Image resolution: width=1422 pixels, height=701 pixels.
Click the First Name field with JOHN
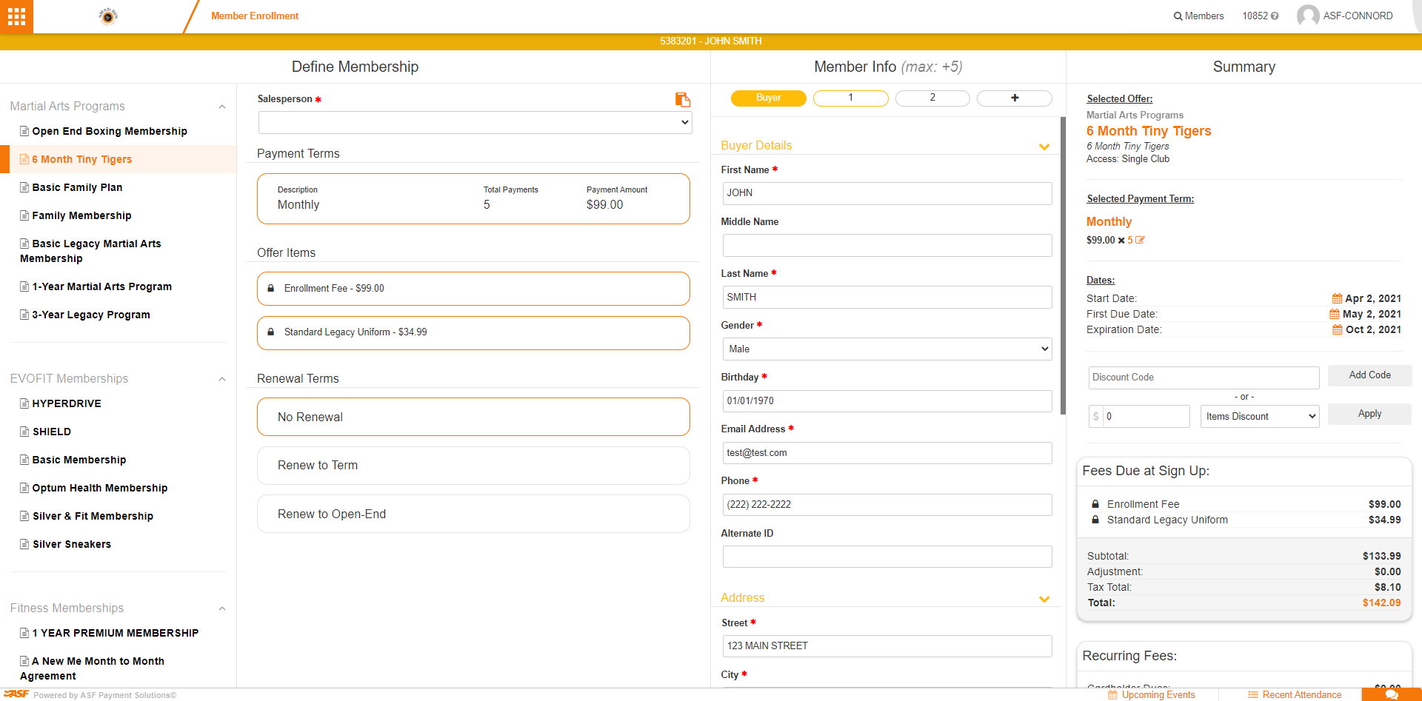pos(887,193)
